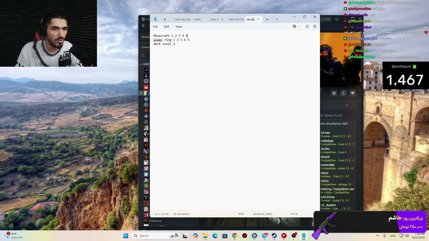Open Task View on the taskbar
Viewport: 429px width, 241px height.
[x=185, y=236]
